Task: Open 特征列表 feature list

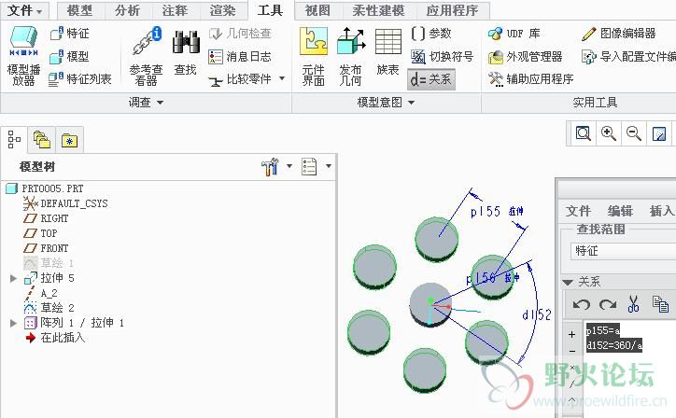Action: pyautogui.click(x=80, y=79)
